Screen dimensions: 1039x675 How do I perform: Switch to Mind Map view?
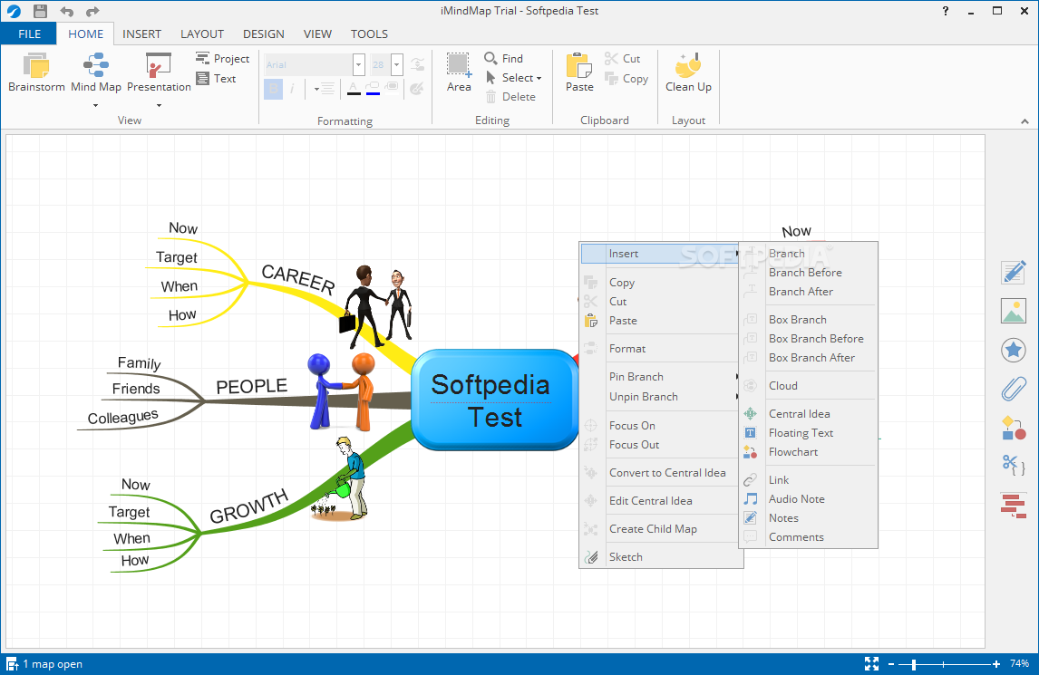pos(95,72)
